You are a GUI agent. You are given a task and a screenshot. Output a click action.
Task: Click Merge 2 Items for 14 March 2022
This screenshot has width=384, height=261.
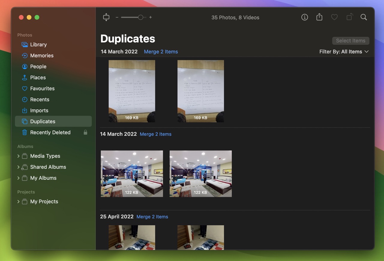click(x=161, y=51)
